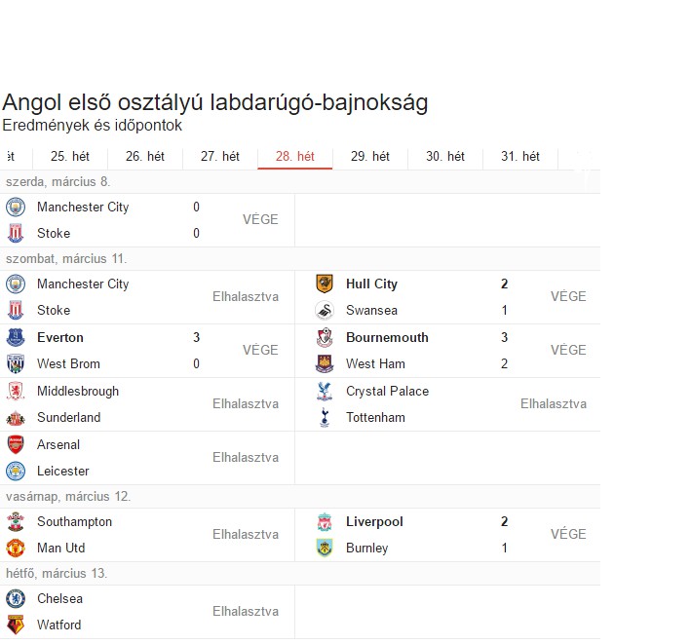Click the West Ham crest icon
Screen dimensions: 691x644
tap(325, 364)
